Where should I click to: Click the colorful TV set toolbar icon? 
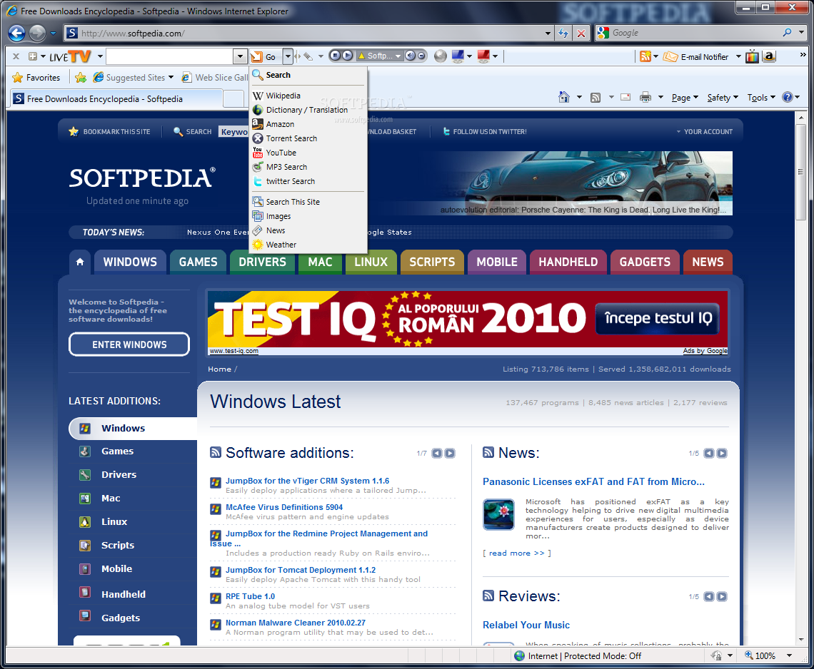tap(752, 56)
